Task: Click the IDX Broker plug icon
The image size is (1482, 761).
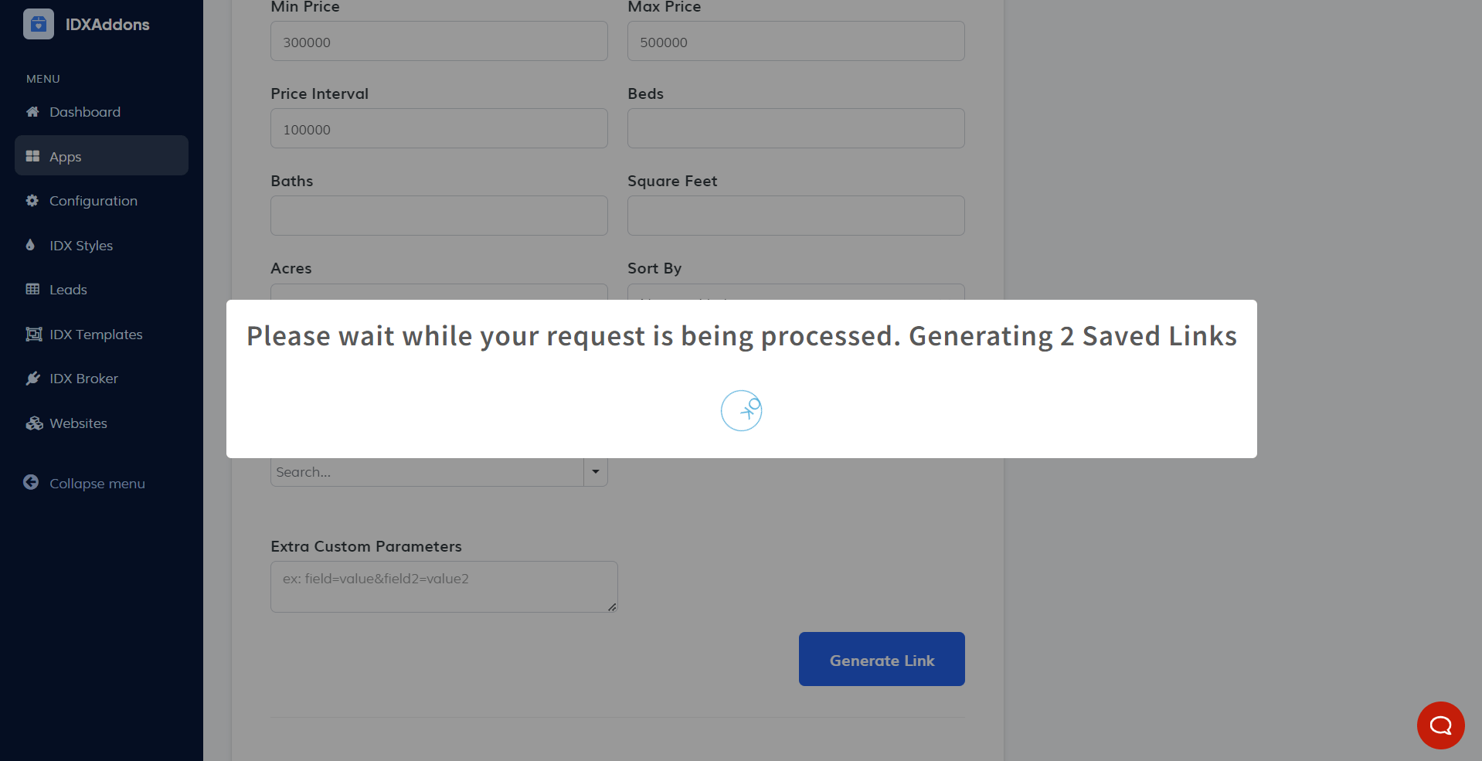Action: 32,379
